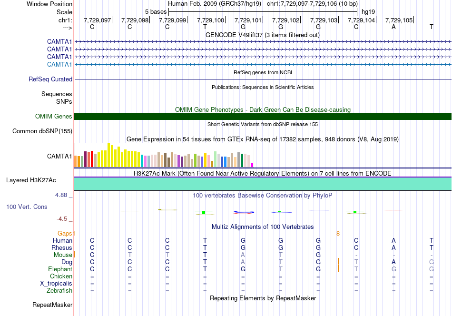Select the Mouse alignment row label

[x=63, y=255]
